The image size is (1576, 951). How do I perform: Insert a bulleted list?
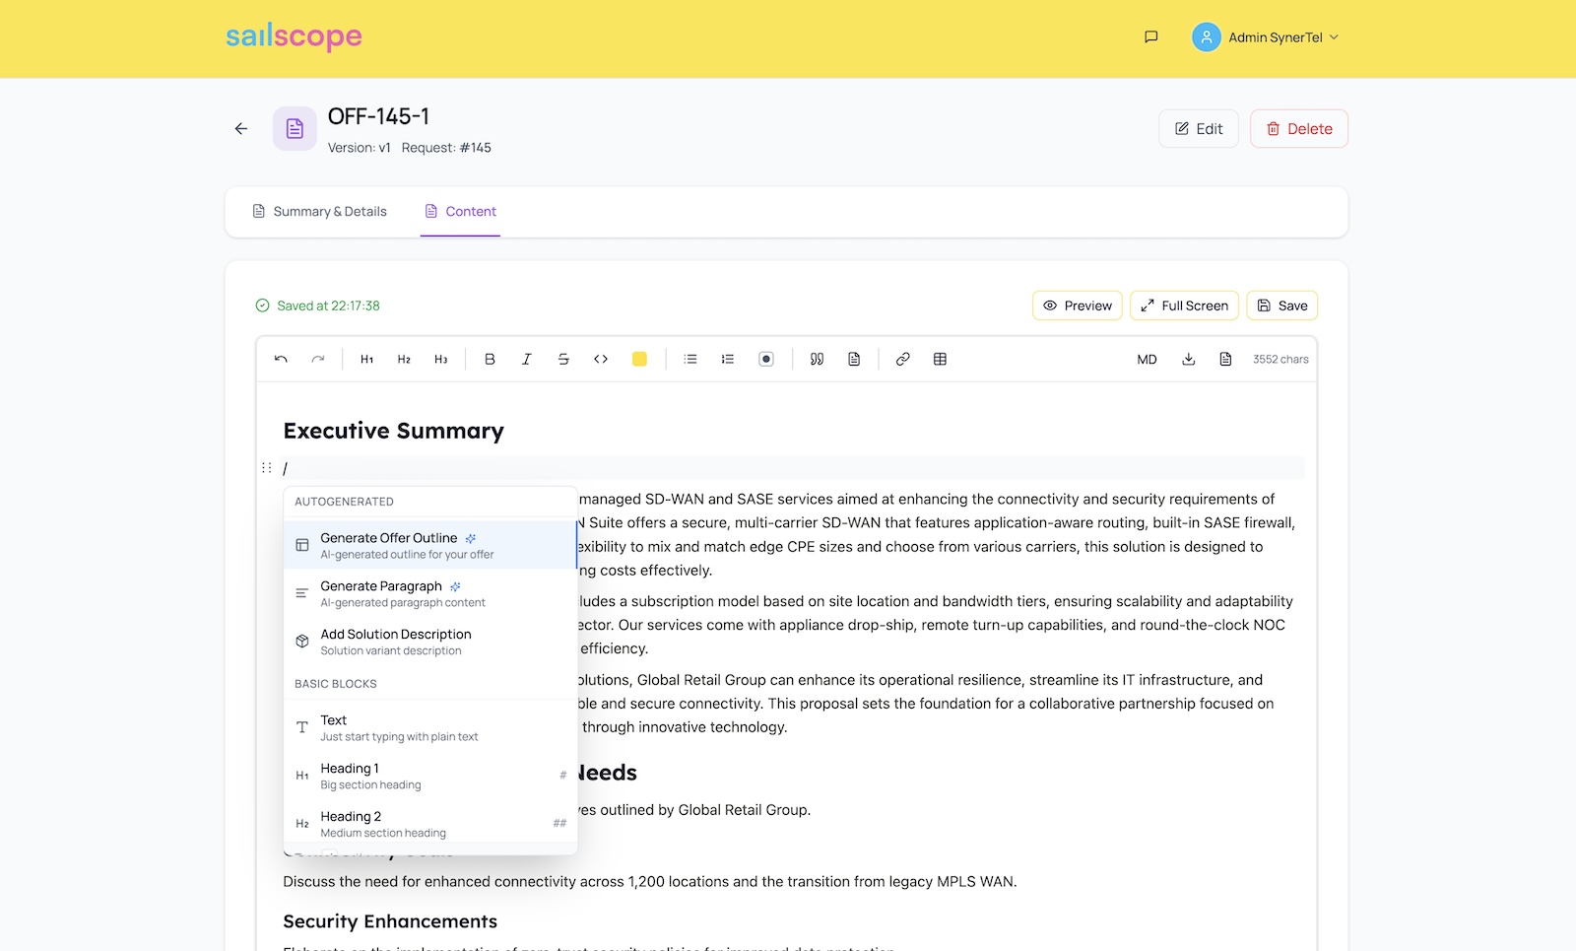tap(690, 360)
